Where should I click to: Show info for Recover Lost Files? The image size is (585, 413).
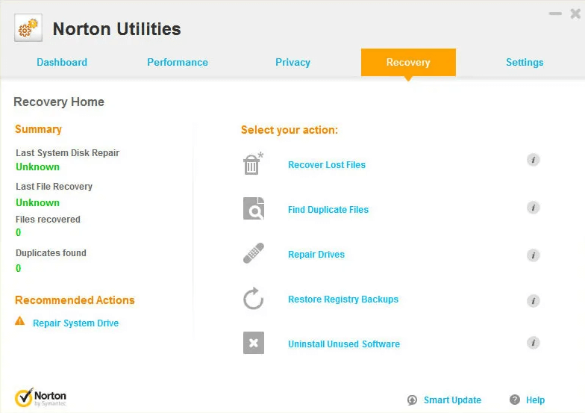533,160
